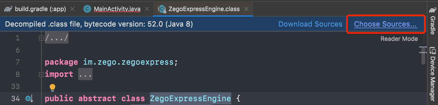Click the Choose Sources... link
The height and width of the screenshot is (105, 438).
click(385, 24)
